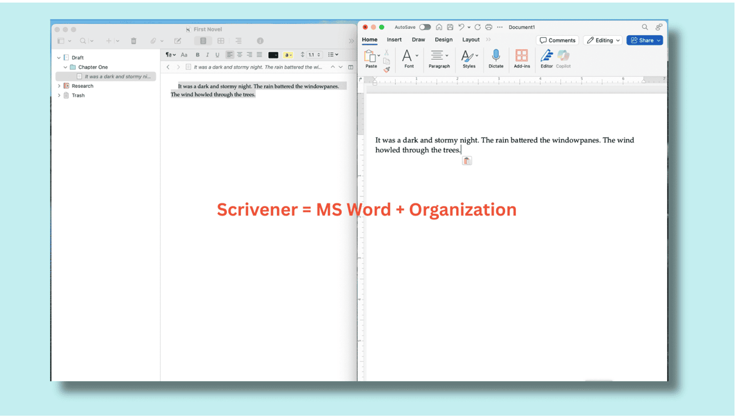Jump to previous document with up caret
The width and height of the screenshot is (739, 417).
pyautogui.click(x=333, y=67)
